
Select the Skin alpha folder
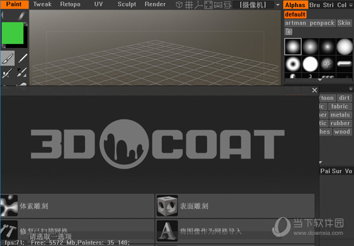coord(344,23)
